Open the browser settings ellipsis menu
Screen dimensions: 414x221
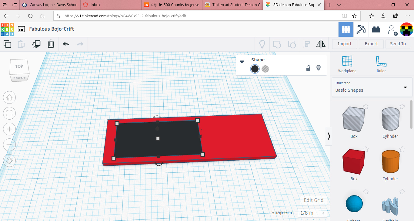coord(407,16)
